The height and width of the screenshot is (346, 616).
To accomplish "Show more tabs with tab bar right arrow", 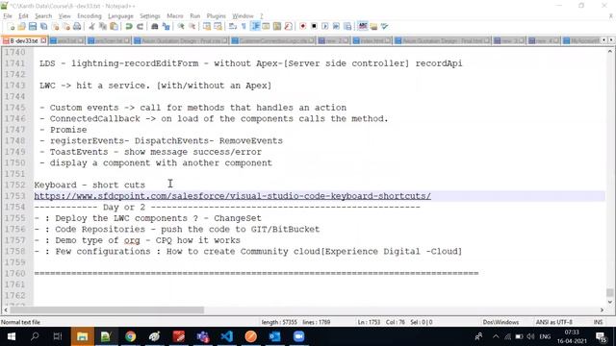I will pyautogui.click(x=611, y=40).
